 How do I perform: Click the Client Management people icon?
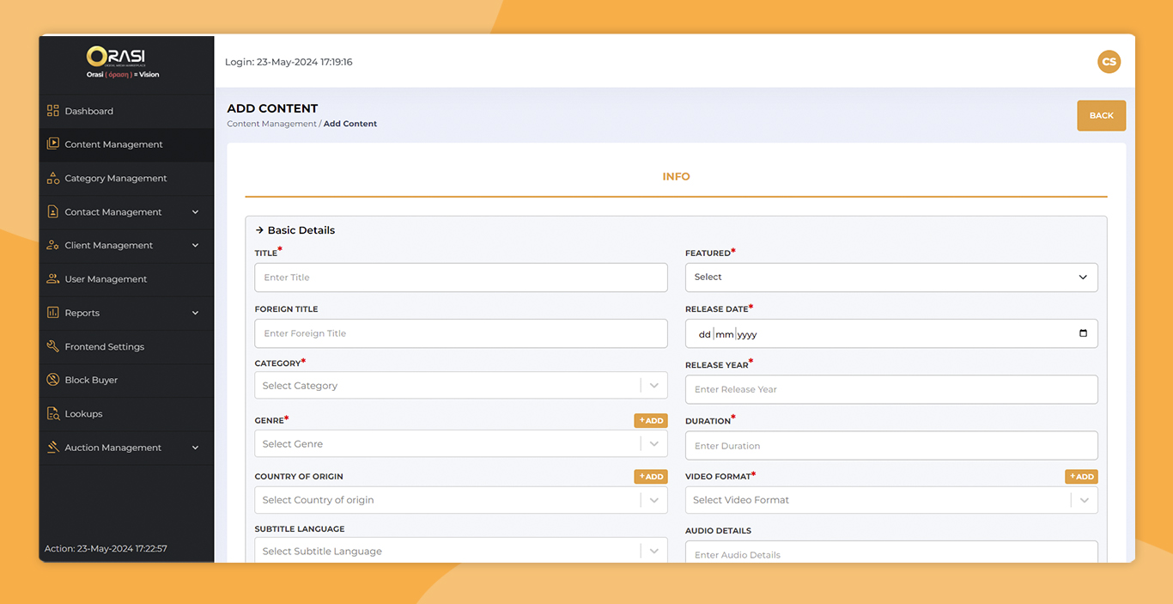pos(53,245)
